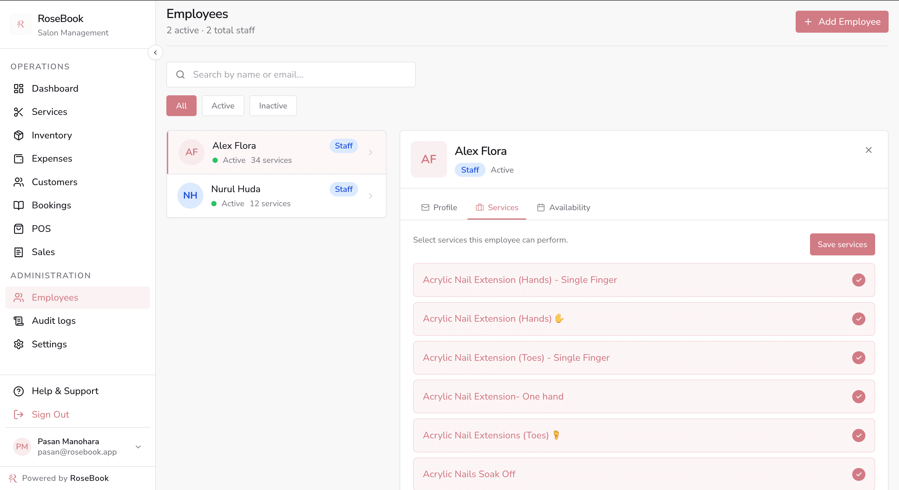Toggle Acrylic Nail Extension- One hand checkmark

tap(859, 397)
